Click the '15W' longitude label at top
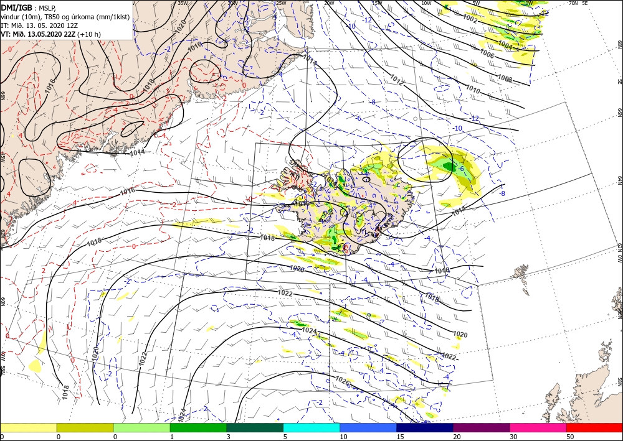 377,2
